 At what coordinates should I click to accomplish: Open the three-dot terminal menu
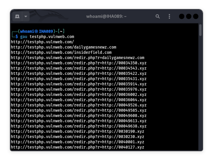pos(169,17)
